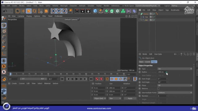Open Edit Render Settings icon
Image resolution: width=198 pixels, height=111 pixels.
click(88, 11)
